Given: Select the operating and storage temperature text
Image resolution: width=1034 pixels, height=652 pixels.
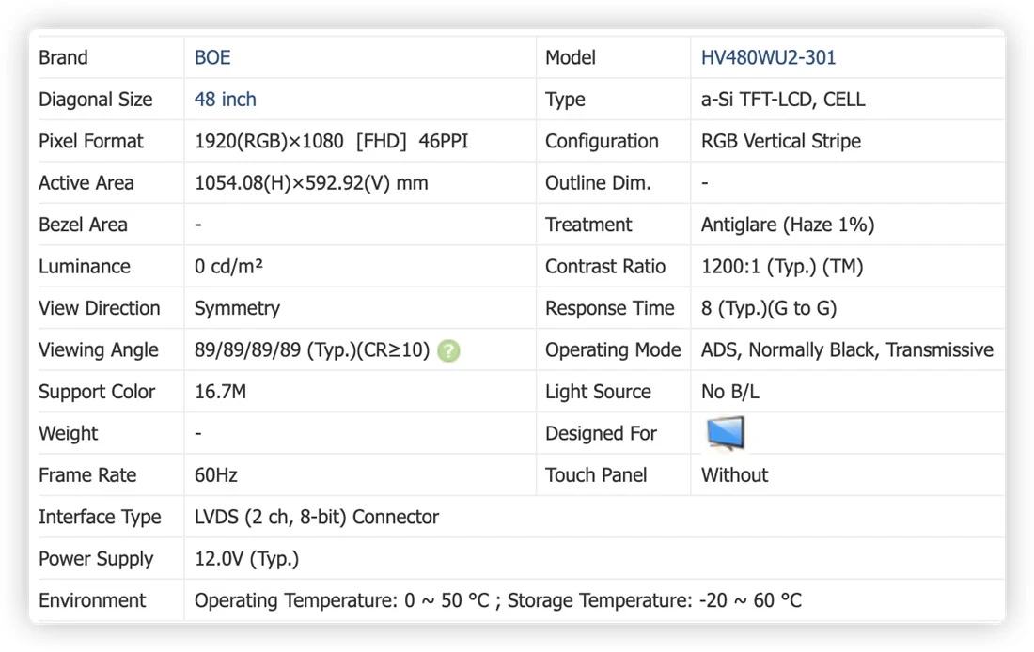Looking at the screenshot, I should coord(498,600).
